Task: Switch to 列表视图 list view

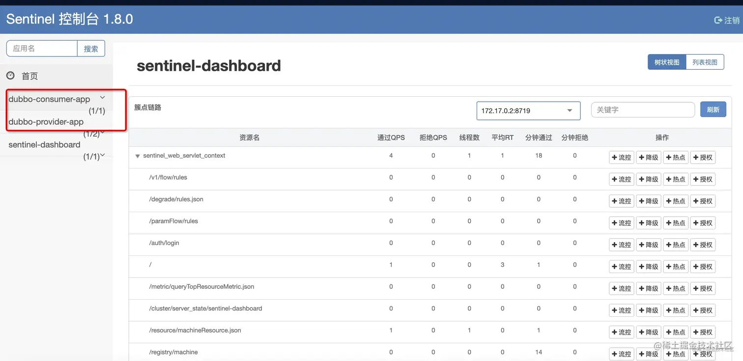Action: point(705,62)
